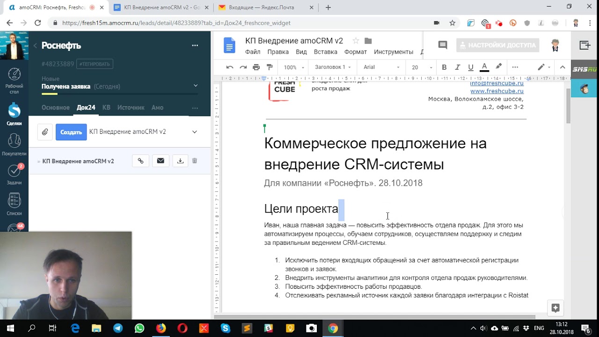Click the redo arrow in Docs toolbar
599x337 pixels.
click(243, 67)
